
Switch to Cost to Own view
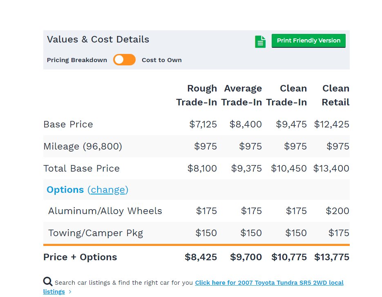point(161,60)
